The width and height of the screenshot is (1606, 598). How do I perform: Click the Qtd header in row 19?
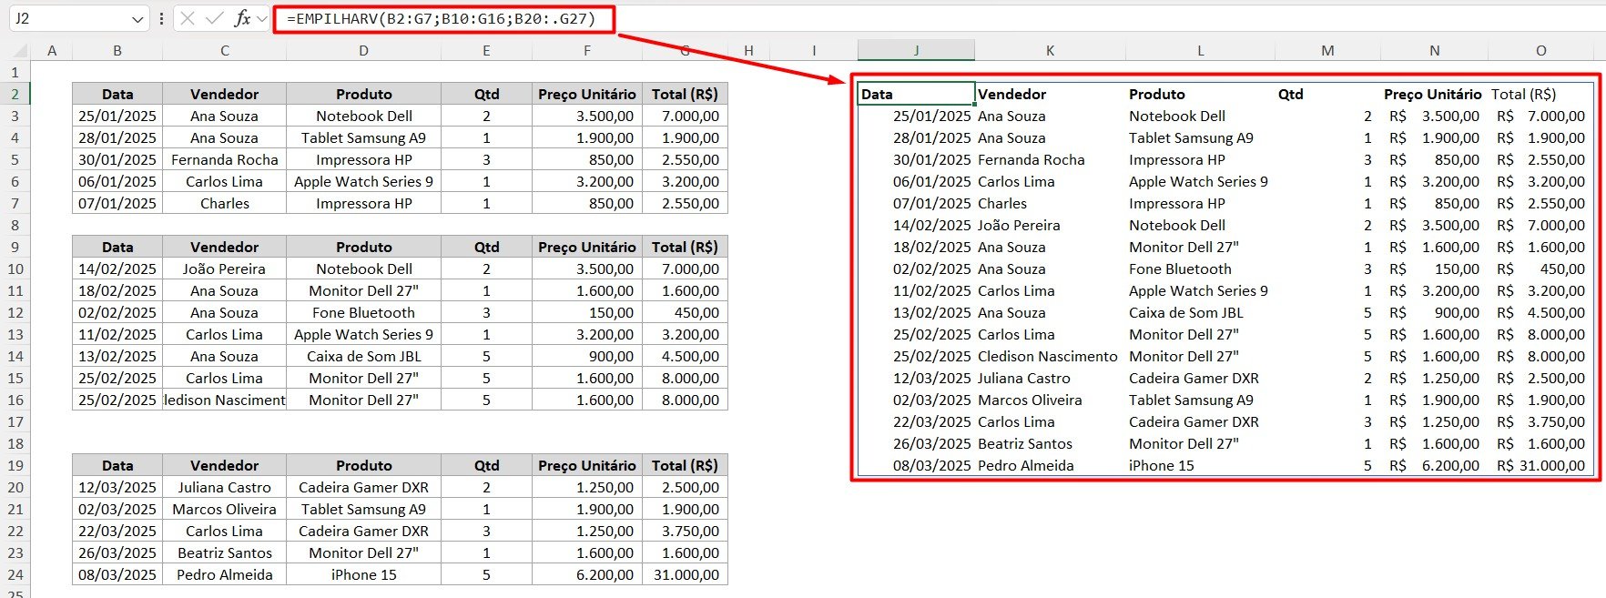pyautogui.click(x=486, y=465)
